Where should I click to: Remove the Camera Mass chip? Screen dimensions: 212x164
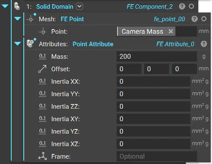(x=171, y=31)
